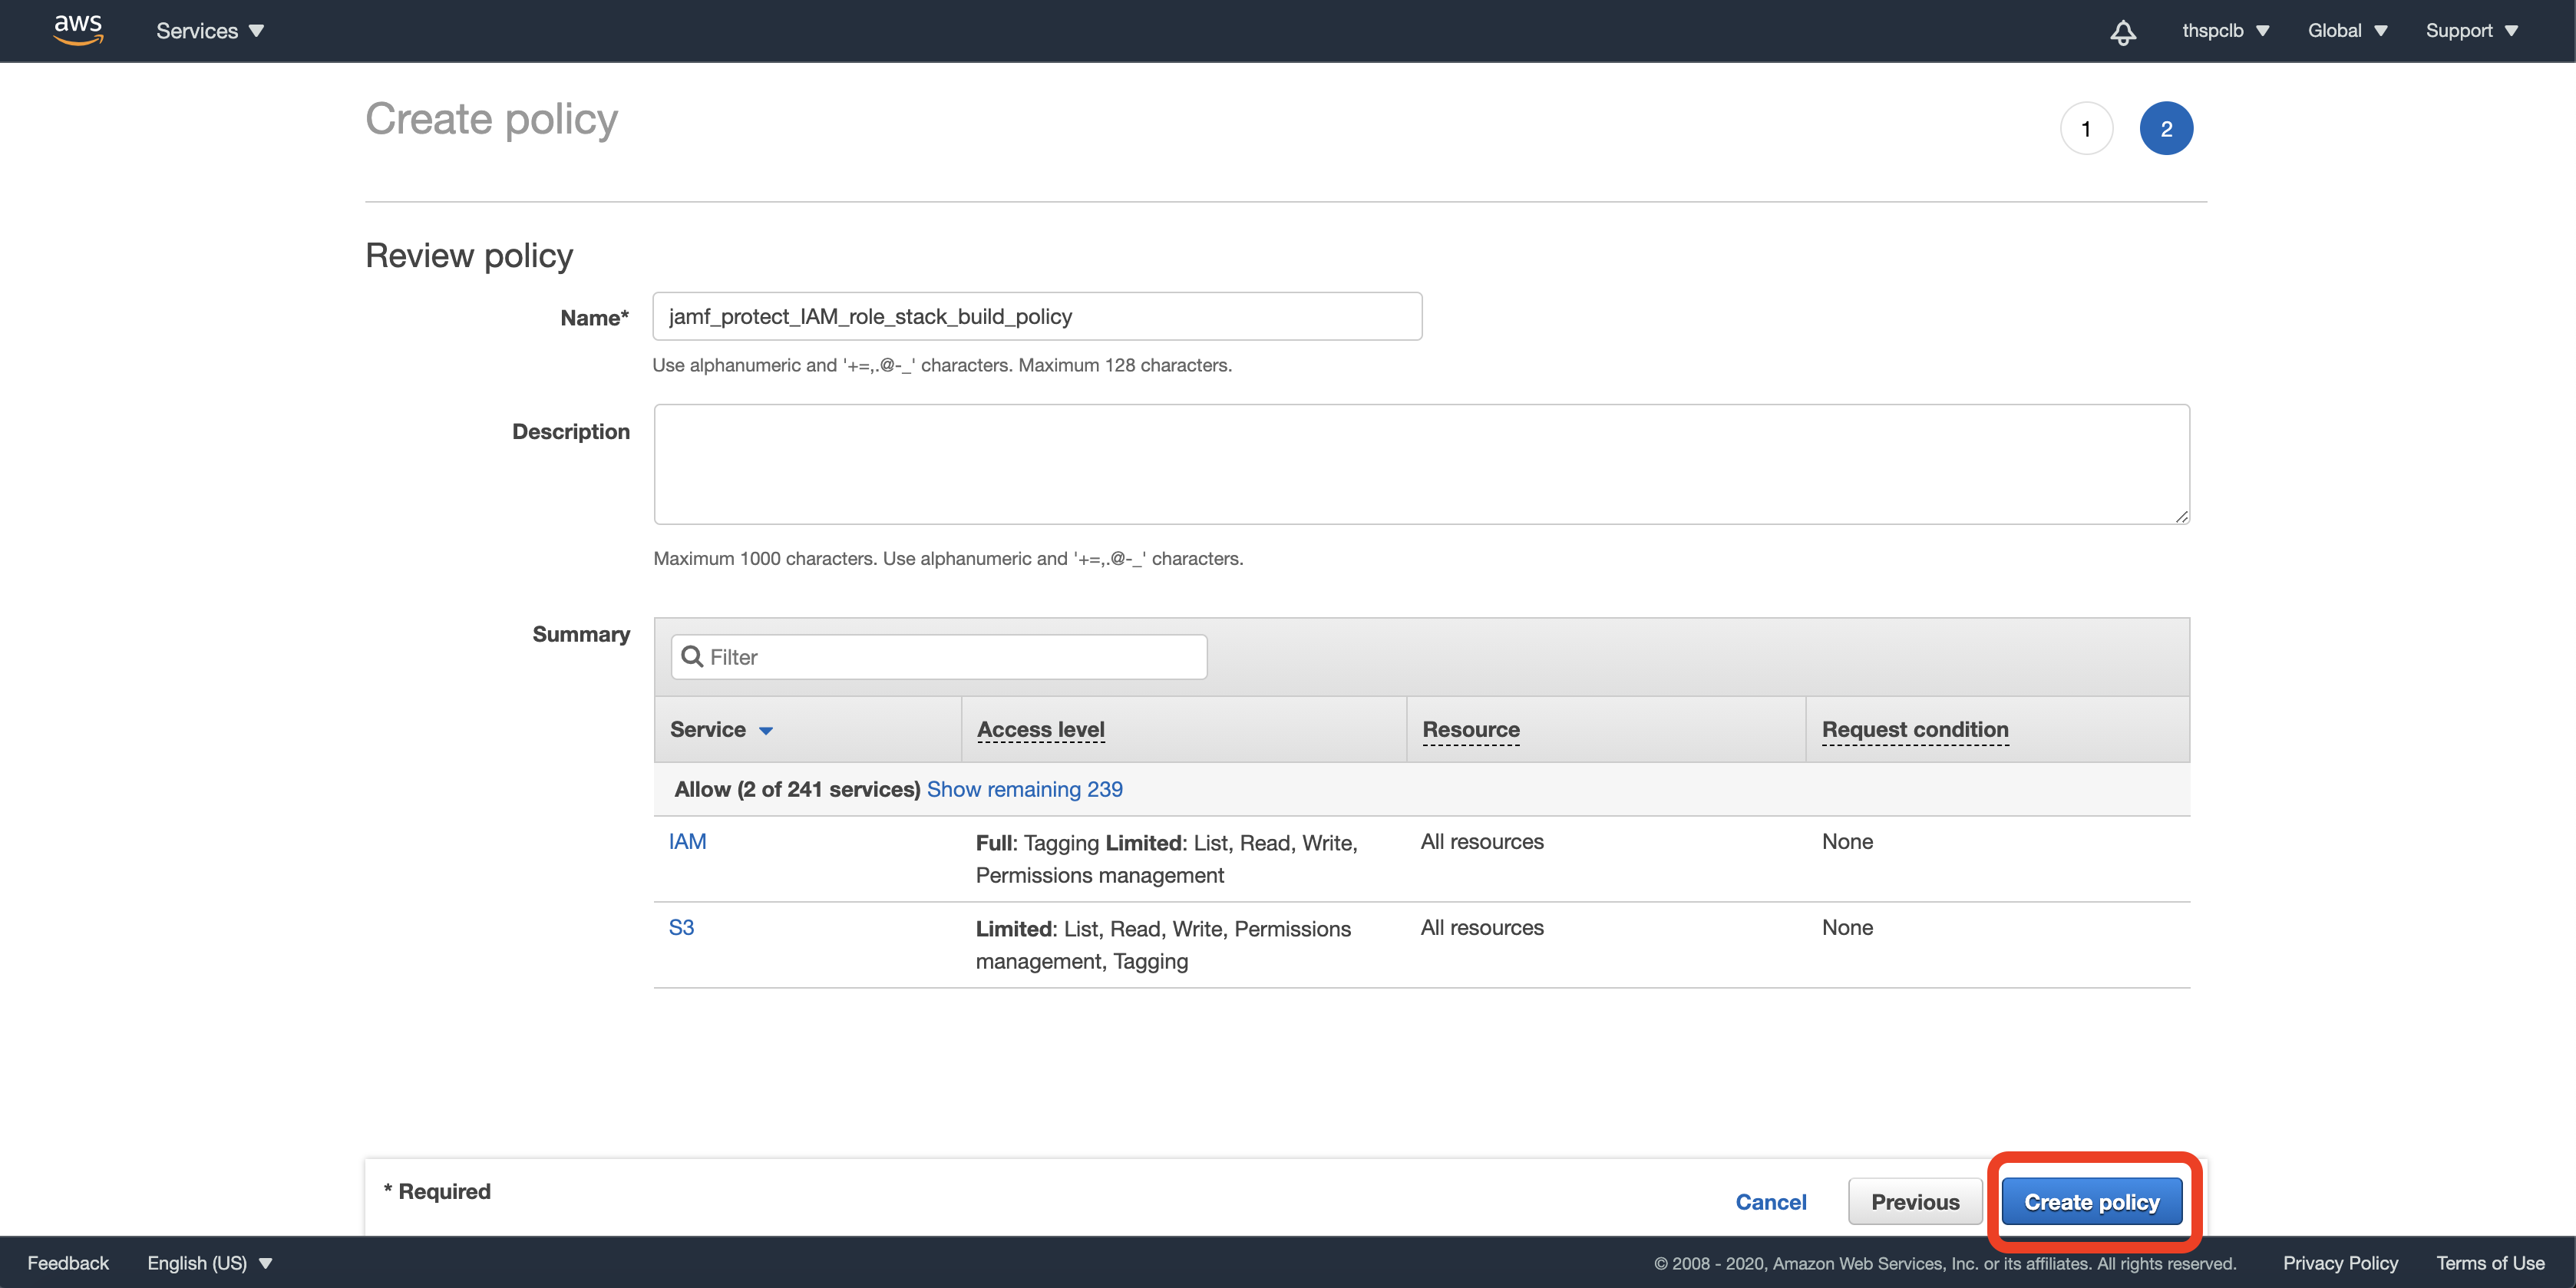Open the Terms of Use link
The image size is (2576, 1288).
[x=2489, y=1263]
